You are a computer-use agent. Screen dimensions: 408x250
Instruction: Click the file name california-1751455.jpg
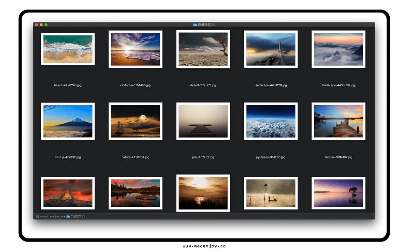[135, 85]
